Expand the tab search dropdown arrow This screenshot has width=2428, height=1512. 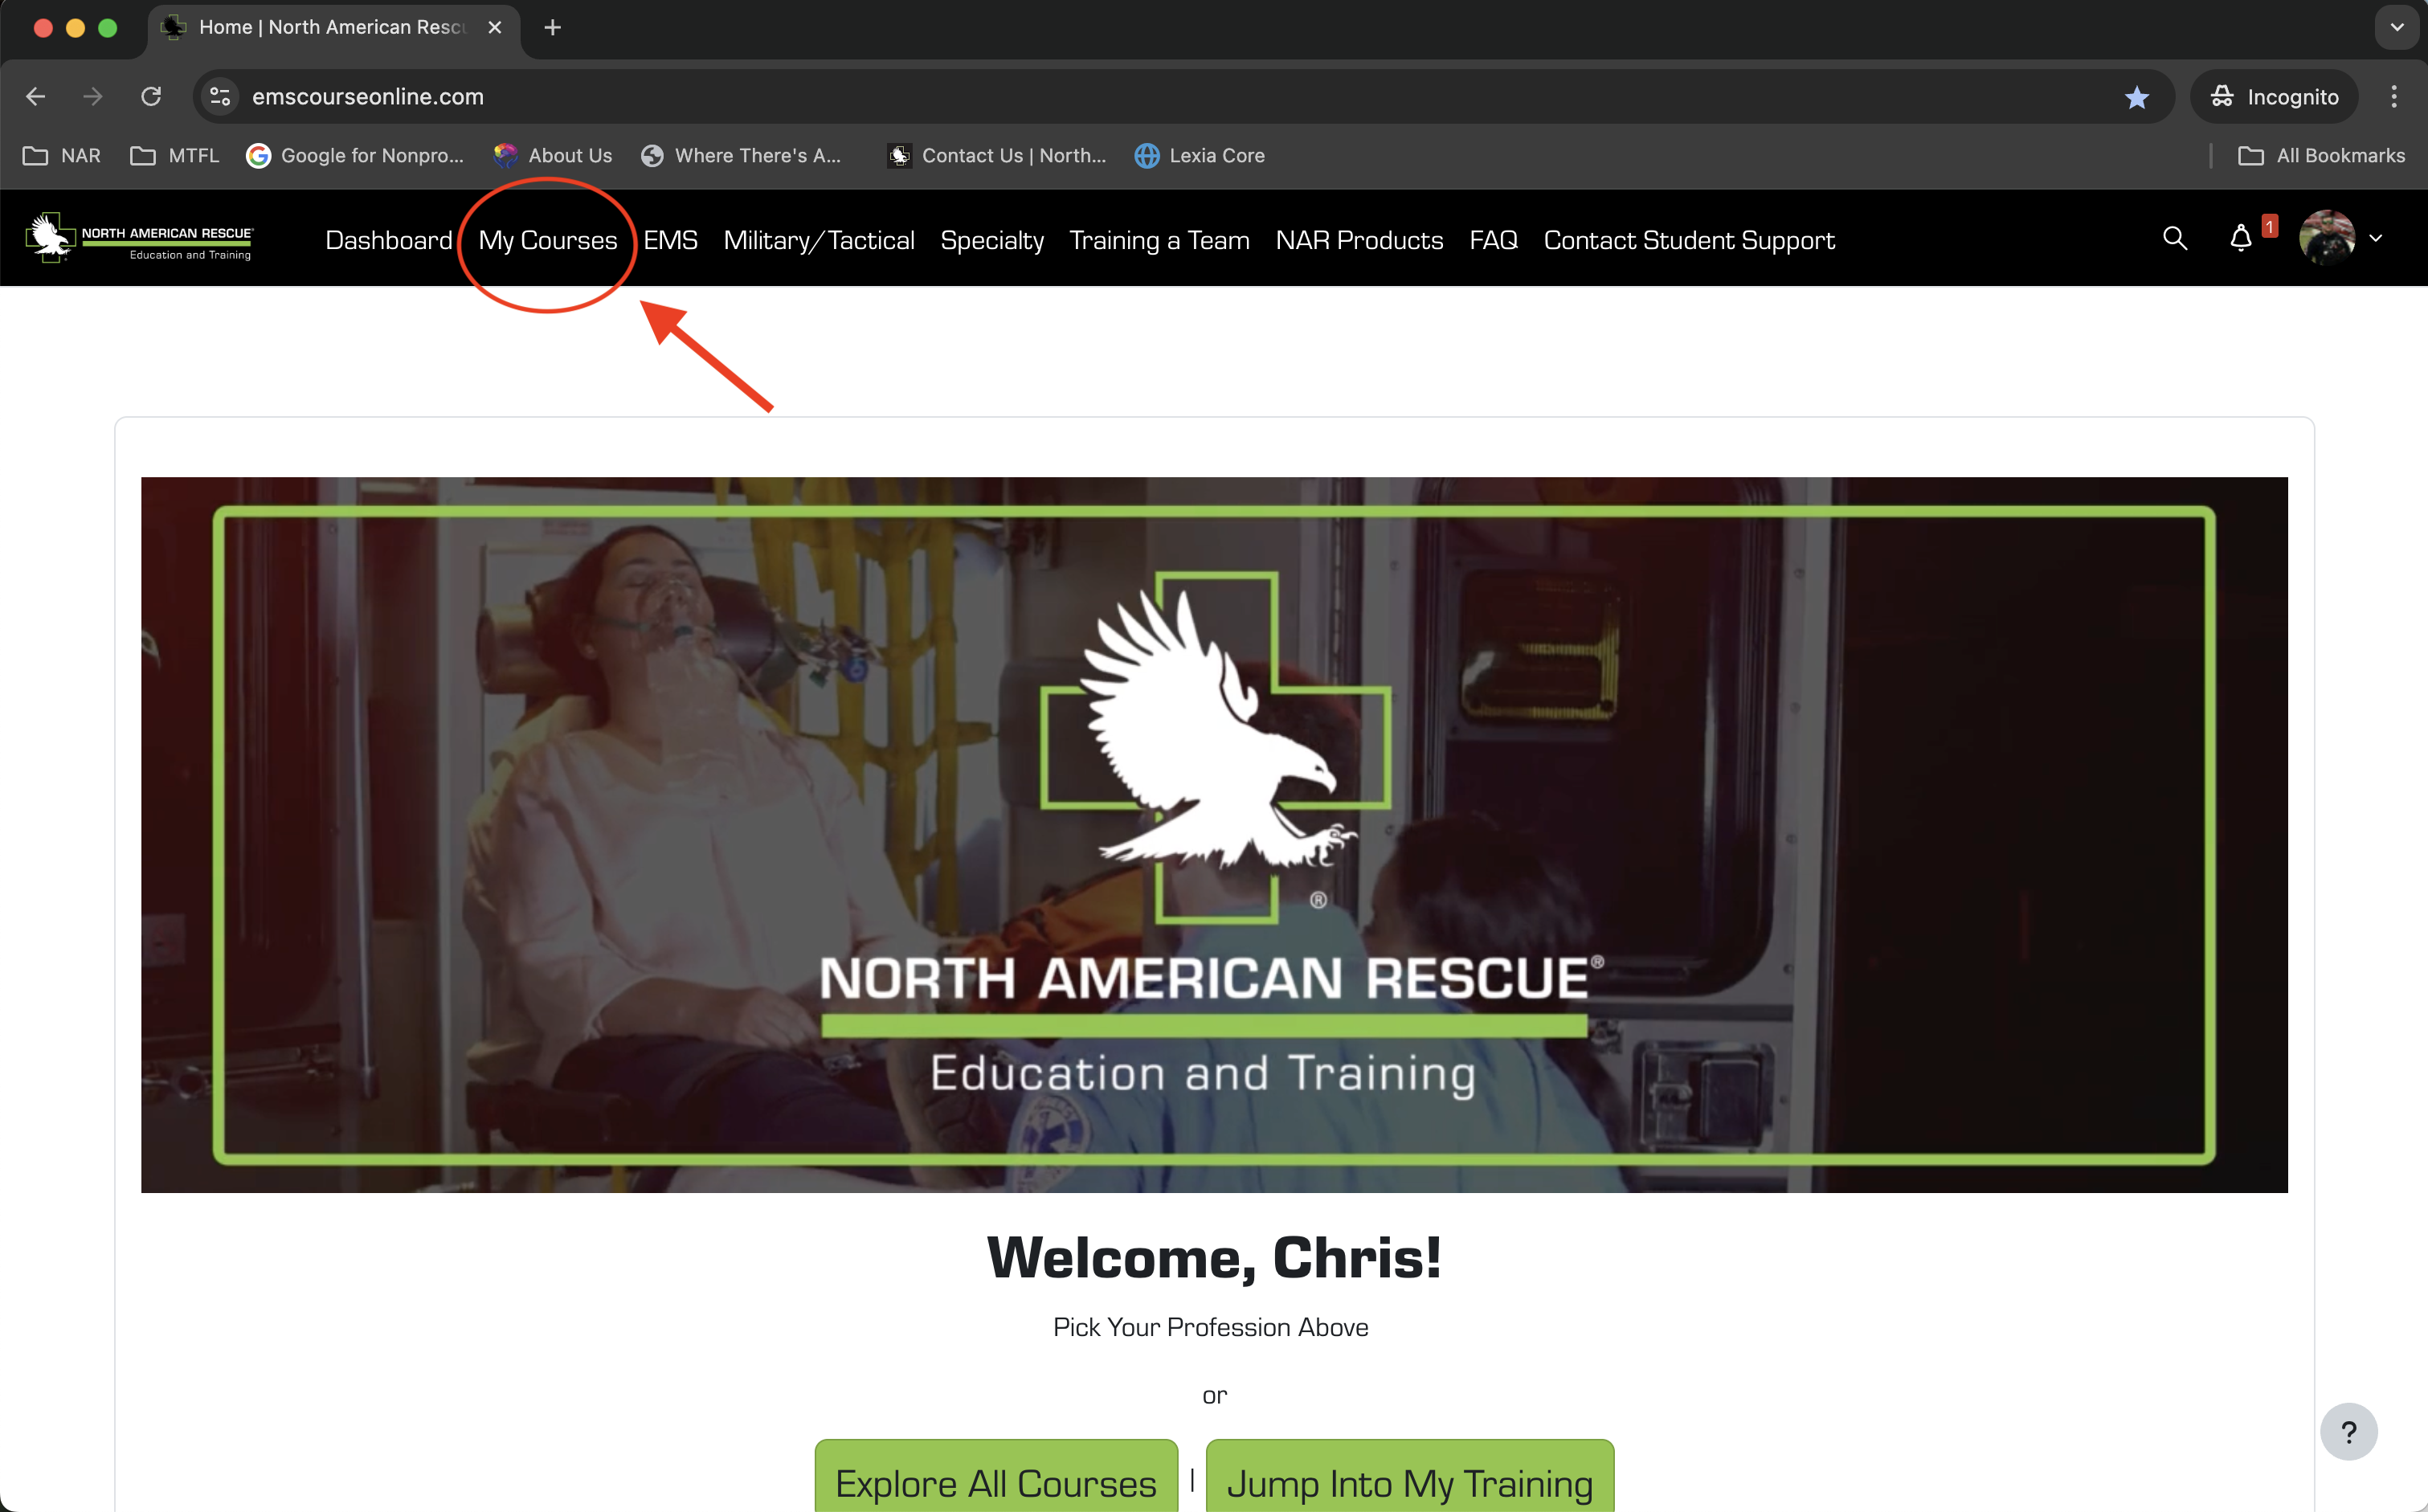click(2397, 28)
